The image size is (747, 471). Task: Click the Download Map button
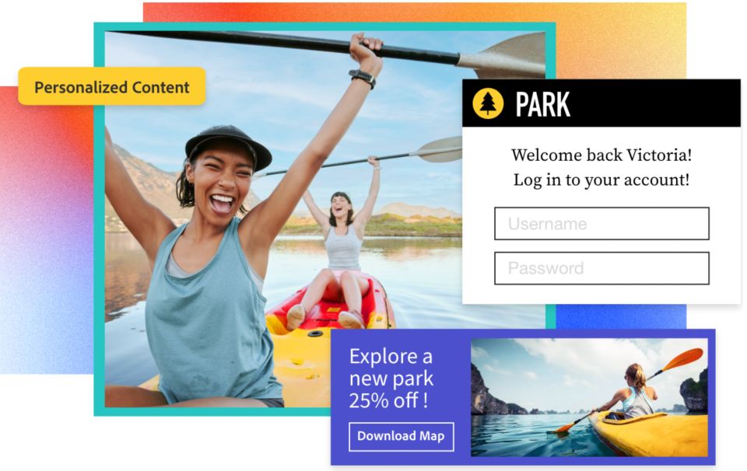coord(402,436)
